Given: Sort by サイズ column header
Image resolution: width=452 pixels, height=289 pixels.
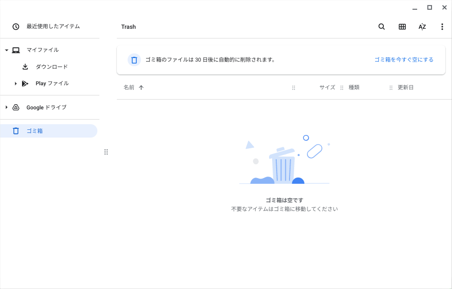Looking at the screenshot, I should point(327,87).
